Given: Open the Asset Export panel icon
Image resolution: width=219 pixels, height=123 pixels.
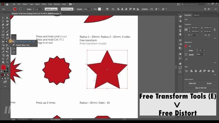Looking at the screenshot, I should tap(180, 68).
